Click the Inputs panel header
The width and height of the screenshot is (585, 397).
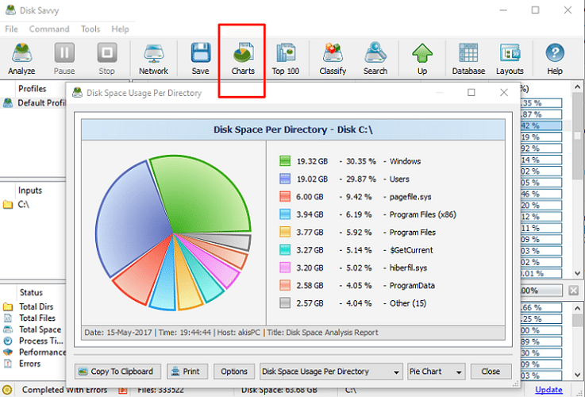(30, 191)
